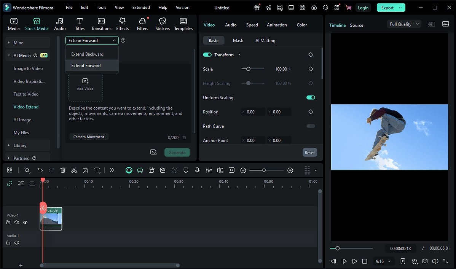The height and width of the screenshot is (269, 456).
Task: Open the Extended menu
Action: (141, 8)
